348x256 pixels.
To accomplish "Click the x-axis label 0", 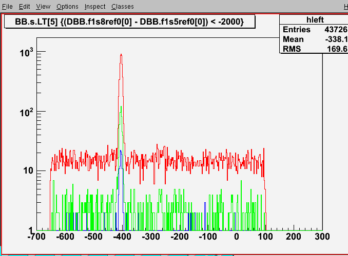I will [x=237, y=237].
